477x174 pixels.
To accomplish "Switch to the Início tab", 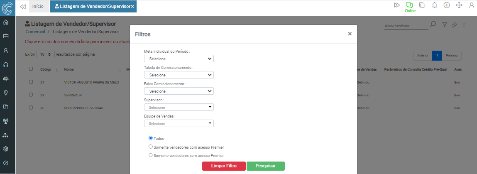I will (38, 6).
